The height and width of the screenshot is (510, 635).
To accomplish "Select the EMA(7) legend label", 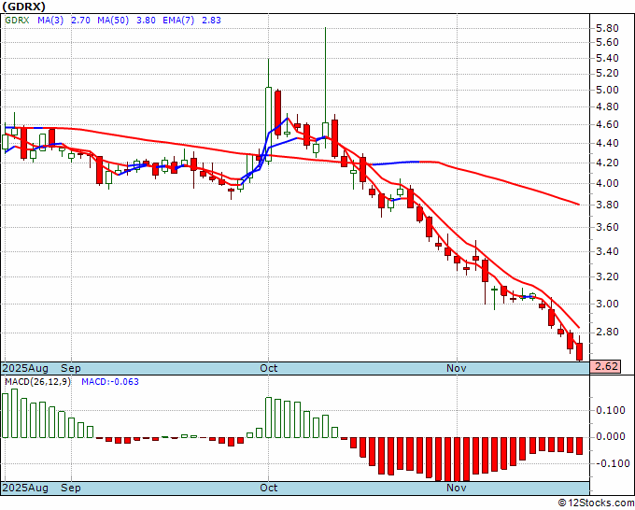I will (178, 21).
